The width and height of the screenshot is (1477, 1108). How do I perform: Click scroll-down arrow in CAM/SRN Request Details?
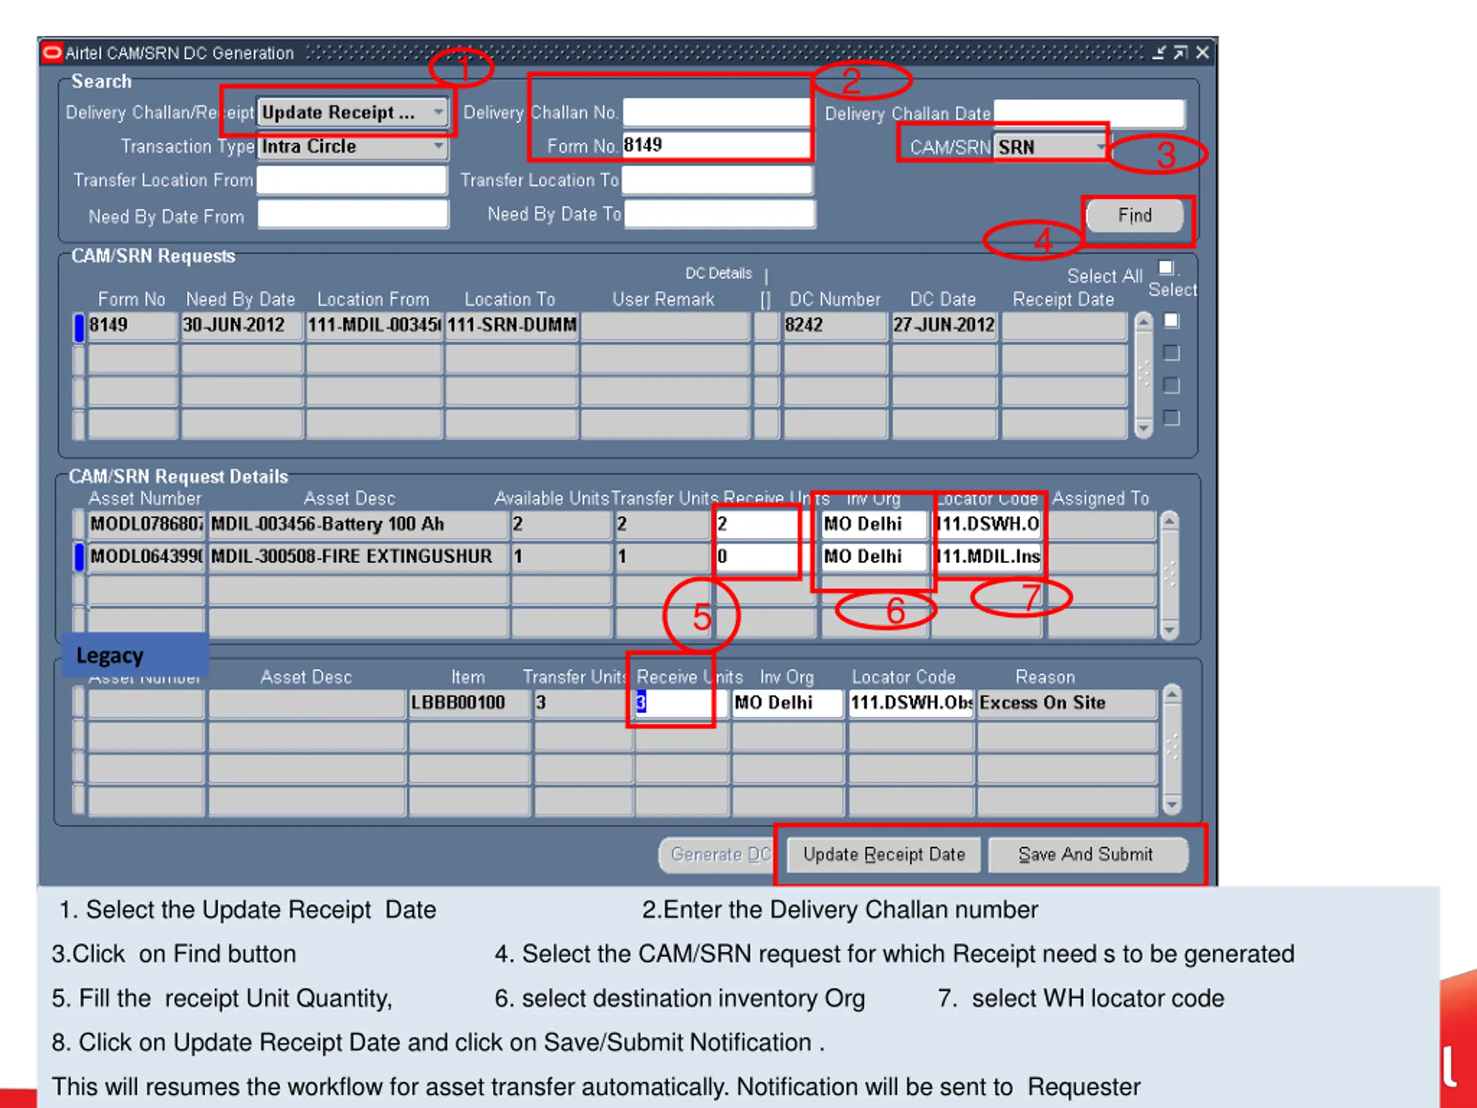pyautogui.click(x=1169, y=630)
